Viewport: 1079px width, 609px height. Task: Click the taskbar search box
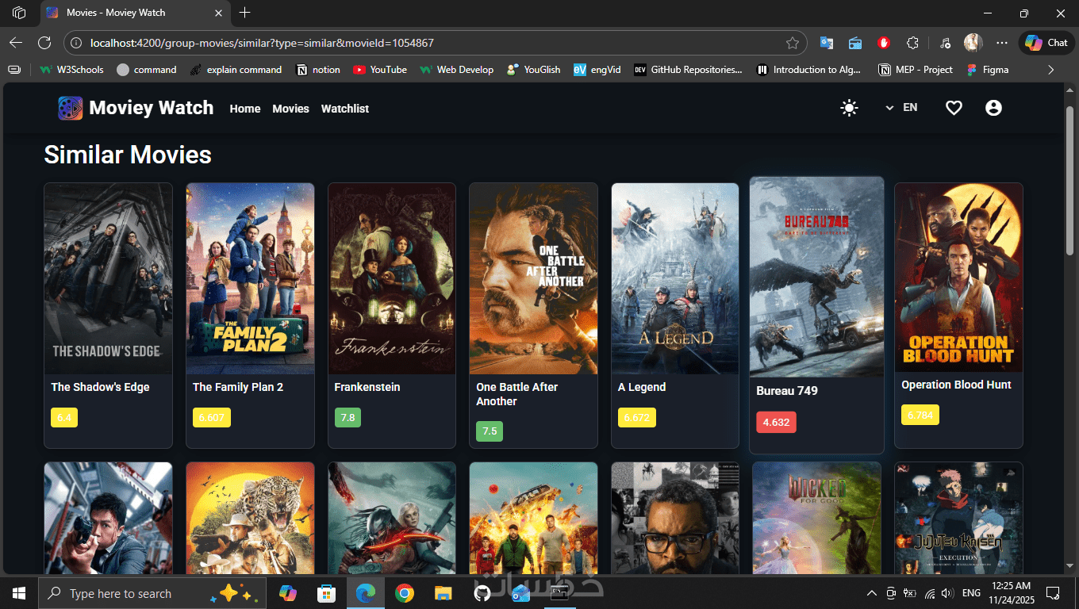click(151, 593)
